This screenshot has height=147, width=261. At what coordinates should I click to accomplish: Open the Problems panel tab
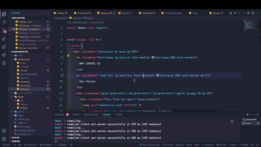click(x=60, y=115)
